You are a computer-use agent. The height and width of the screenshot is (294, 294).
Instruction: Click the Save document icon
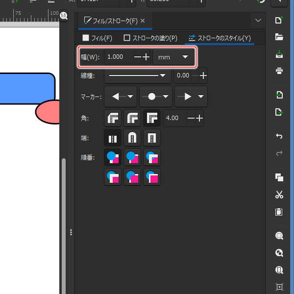(x=279, y=54)
